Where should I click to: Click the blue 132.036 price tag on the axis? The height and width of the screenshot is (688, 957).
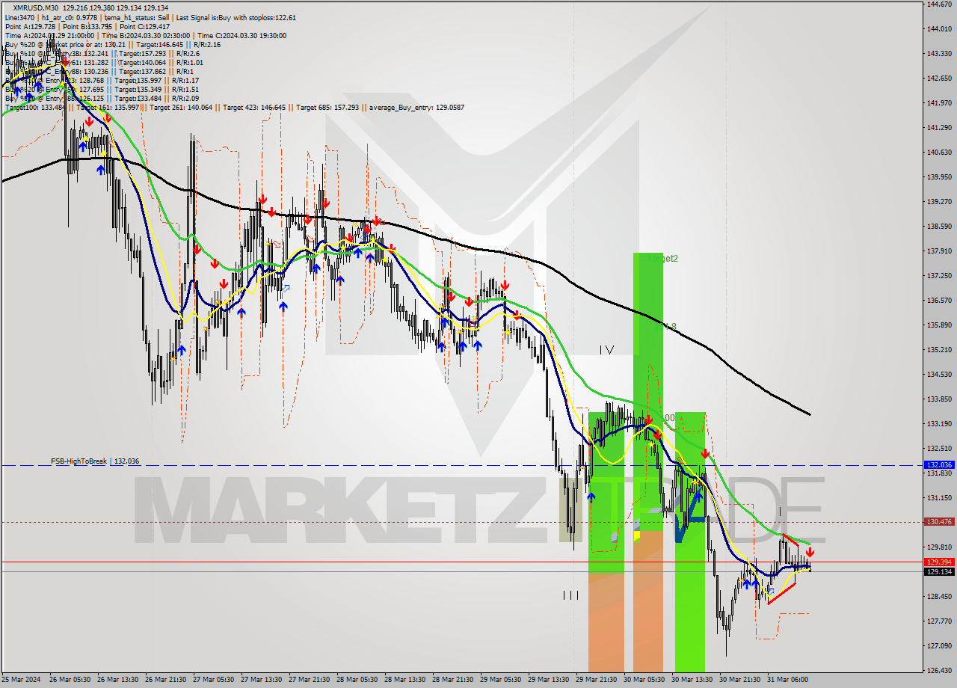939,464
